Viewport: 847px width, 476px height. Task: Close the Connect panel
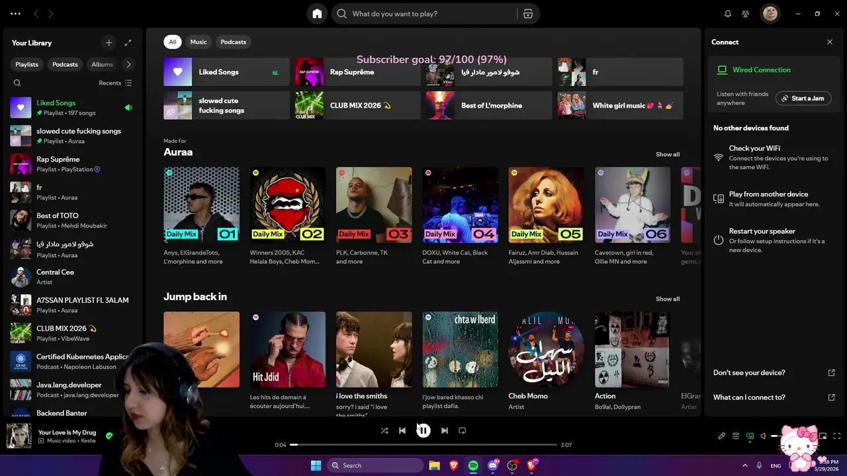point(830,42)
